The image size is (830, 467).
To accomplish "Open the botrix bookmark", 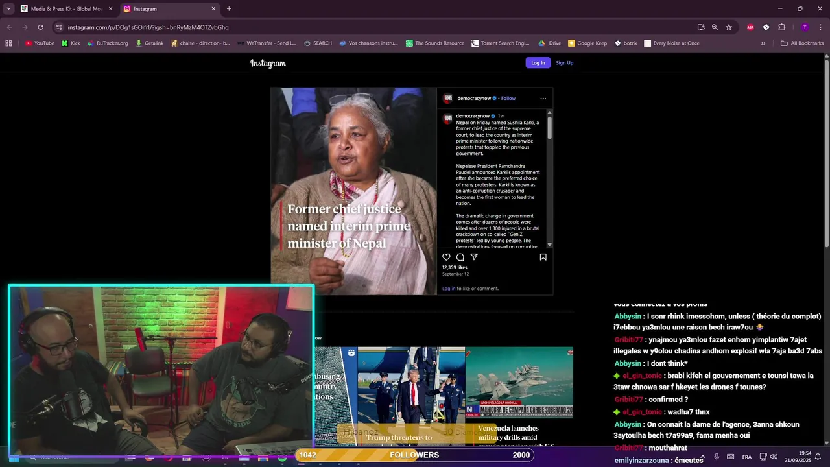I will pyautogui.click(x=626, y=43).
